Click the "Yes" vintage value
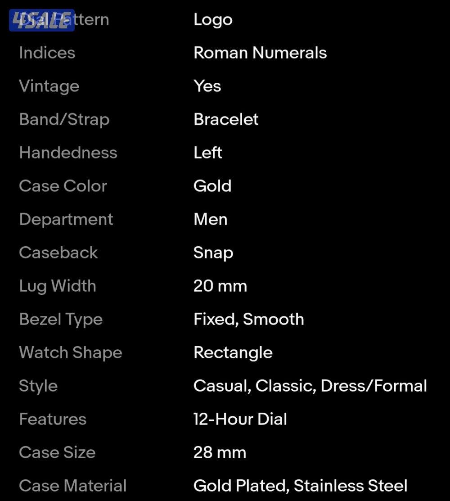 pyautogui.click(x=207, y=86)
